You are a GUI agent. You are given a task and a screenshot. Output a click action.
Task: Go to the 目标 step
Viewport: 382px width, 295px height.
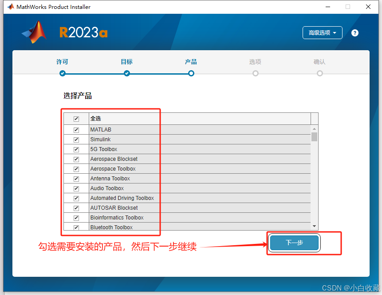(127, 62)
